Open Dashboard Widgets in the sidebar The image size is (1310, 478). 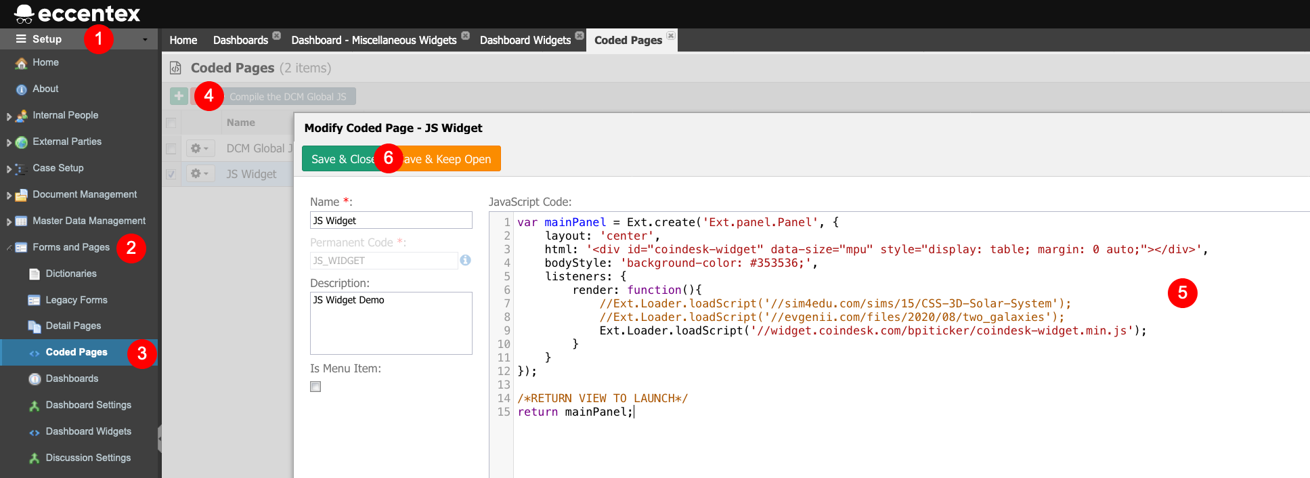(x=89, y=431)
